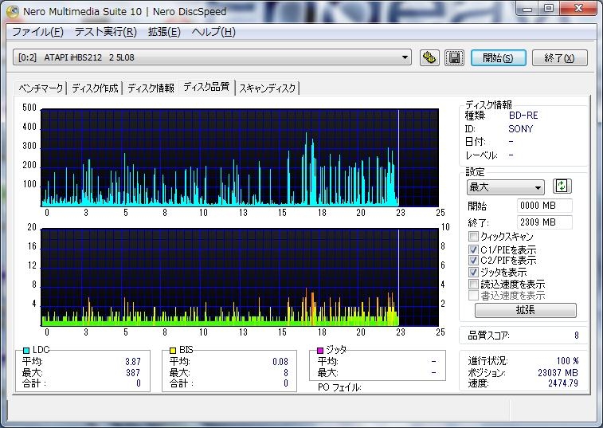This screenshot has width=603, height=428.
Task: Click the 品質スコア value 8
Action: coord(577,336)
